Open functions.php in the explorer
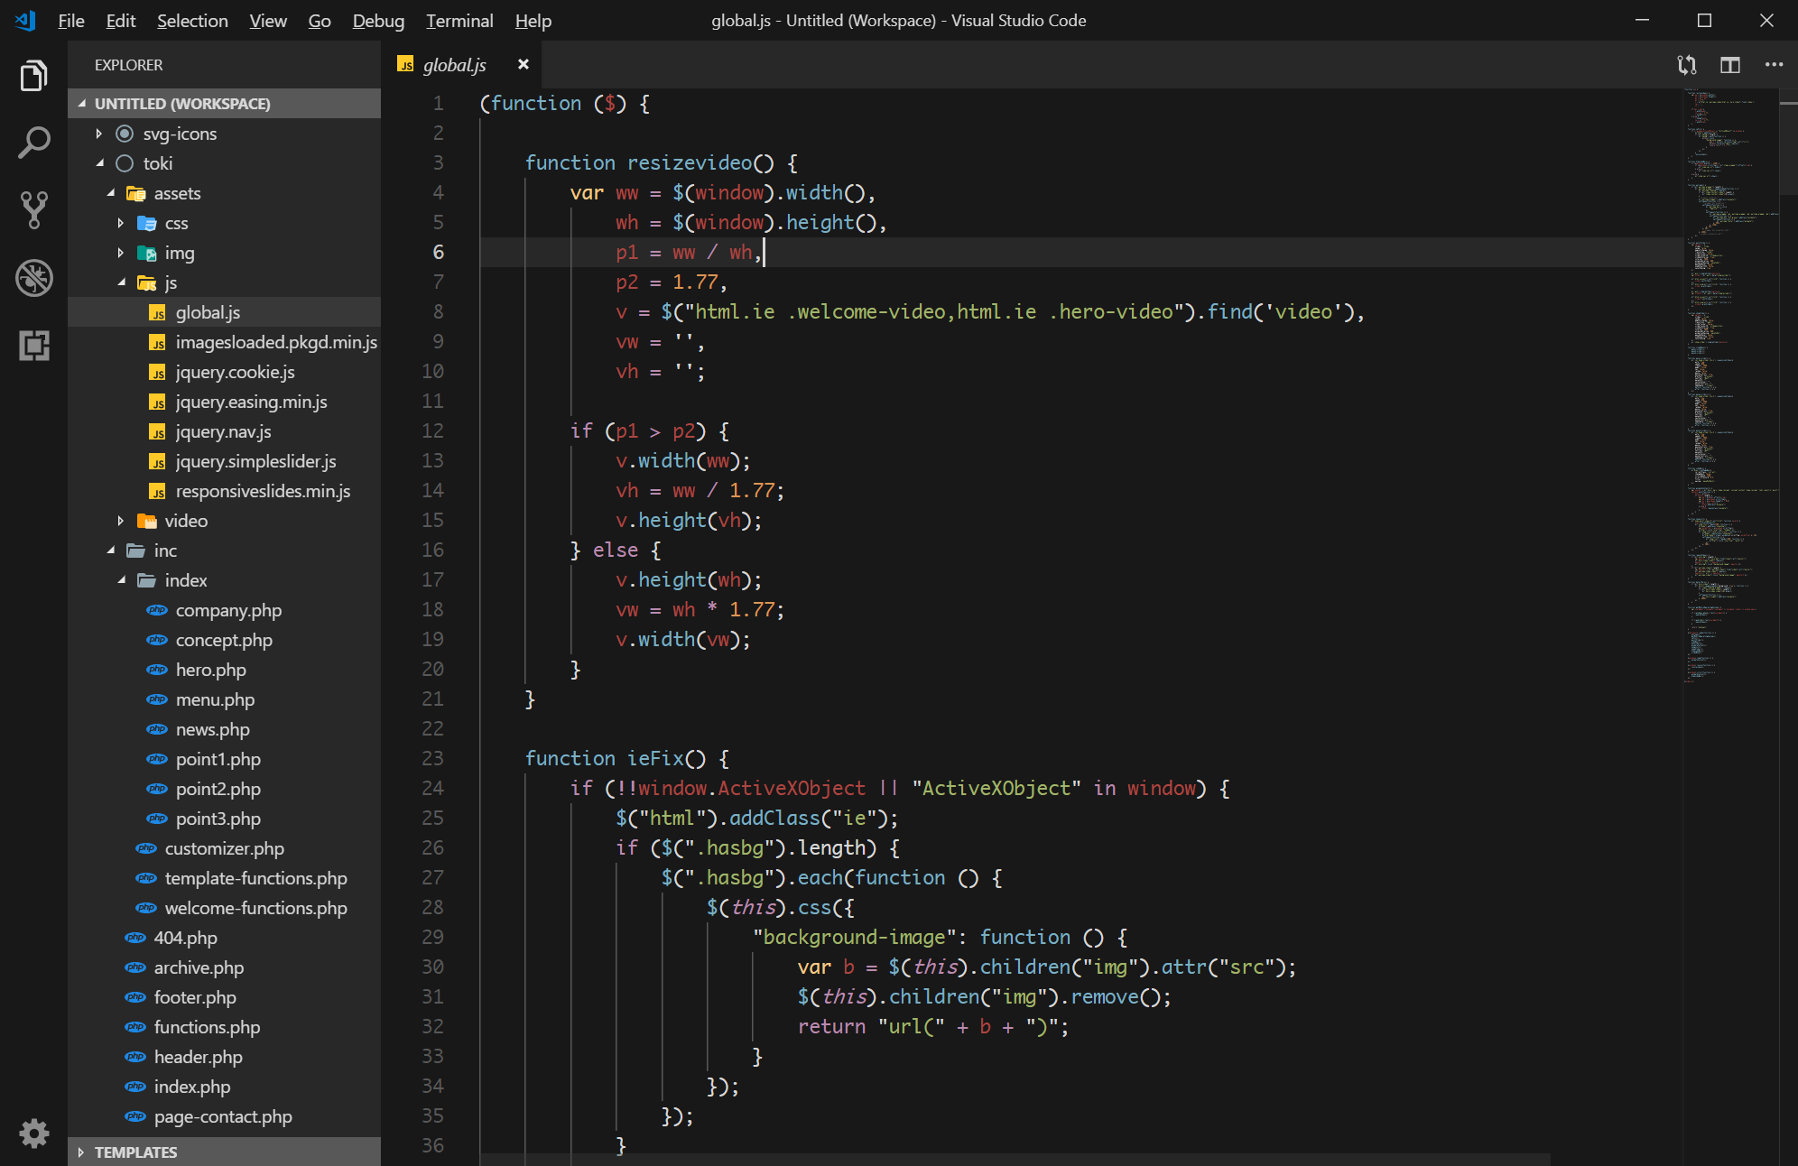 tap(207, 1027)
